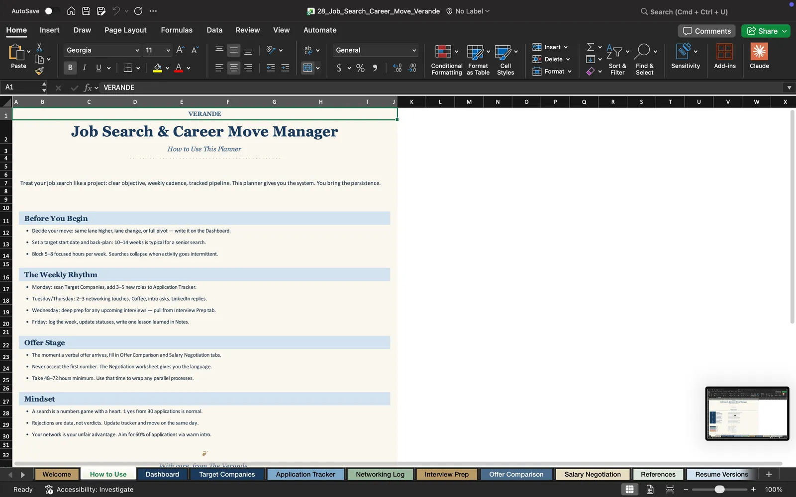Increase decimal places
Screen dimensions: 796x497
point(397,68)
